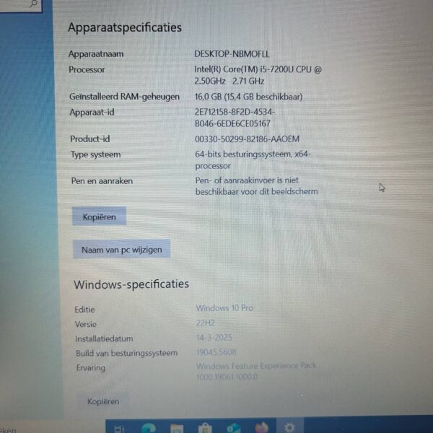
Task: Click the Versie label
Action: click(x=86, y=324)
